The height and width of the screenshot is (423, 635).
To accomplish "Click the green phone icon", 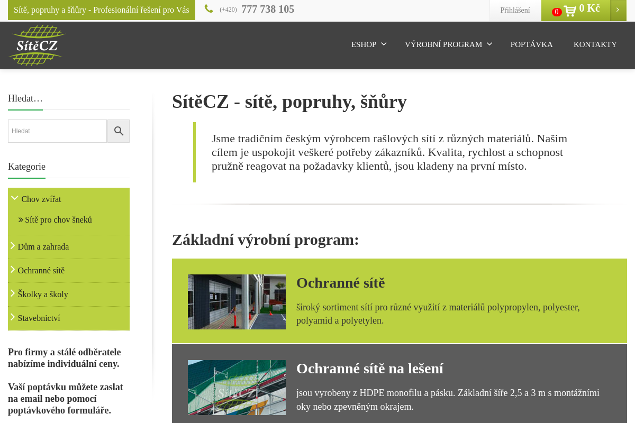I will [x=209, y=9].
